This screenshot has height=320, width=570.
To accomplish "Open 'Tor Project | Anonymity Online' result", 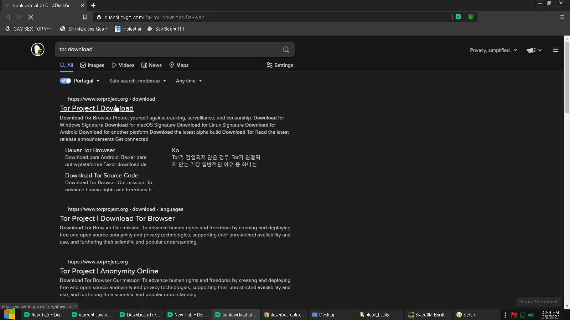I will tap(109, 271).
